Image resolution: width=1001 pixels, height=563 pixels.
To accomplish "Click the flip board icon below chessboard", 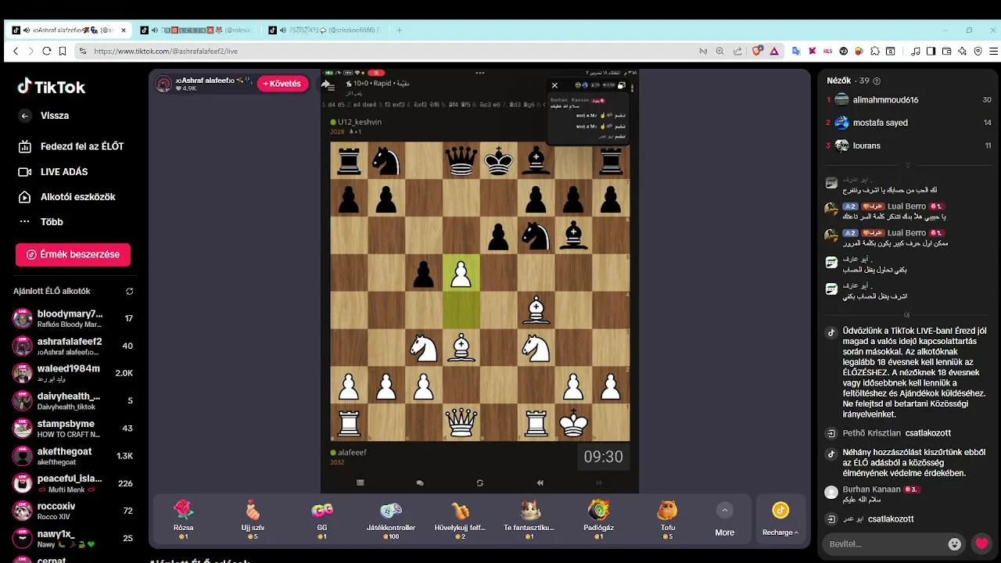I will [480, 482].
